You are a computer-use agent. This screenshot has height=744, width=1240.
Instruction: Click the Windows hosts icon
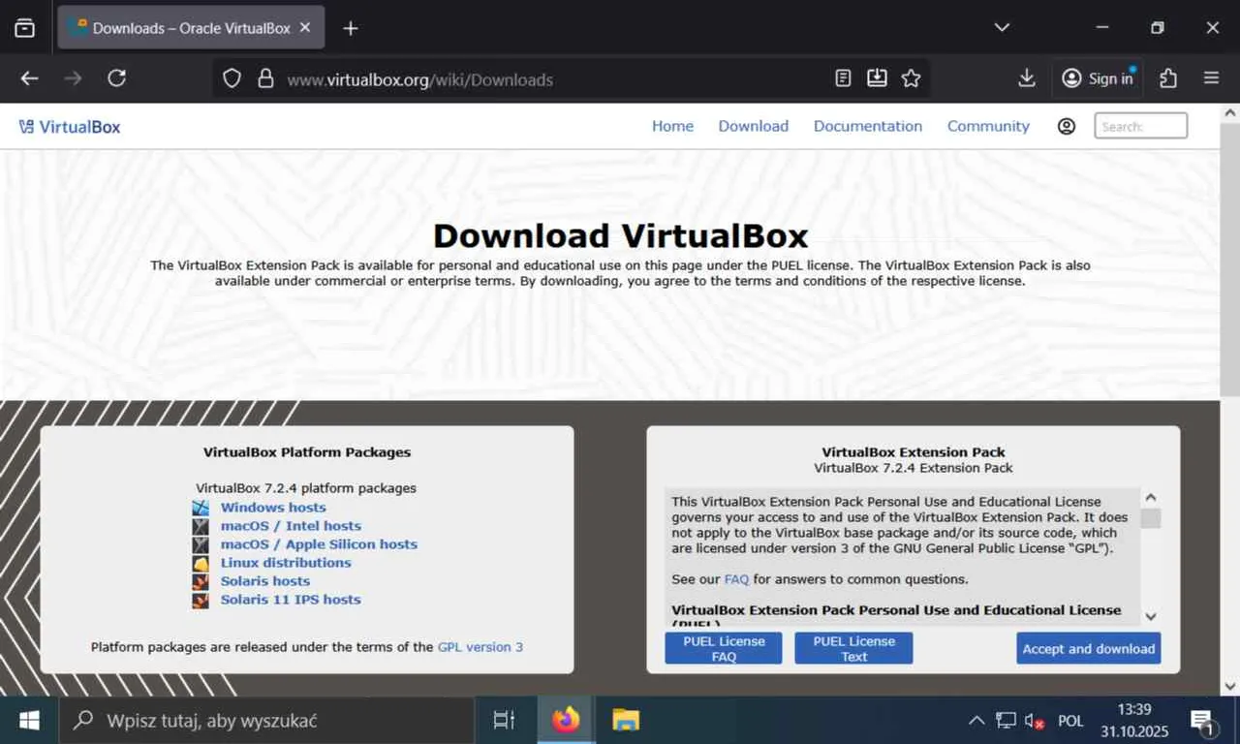201,508
